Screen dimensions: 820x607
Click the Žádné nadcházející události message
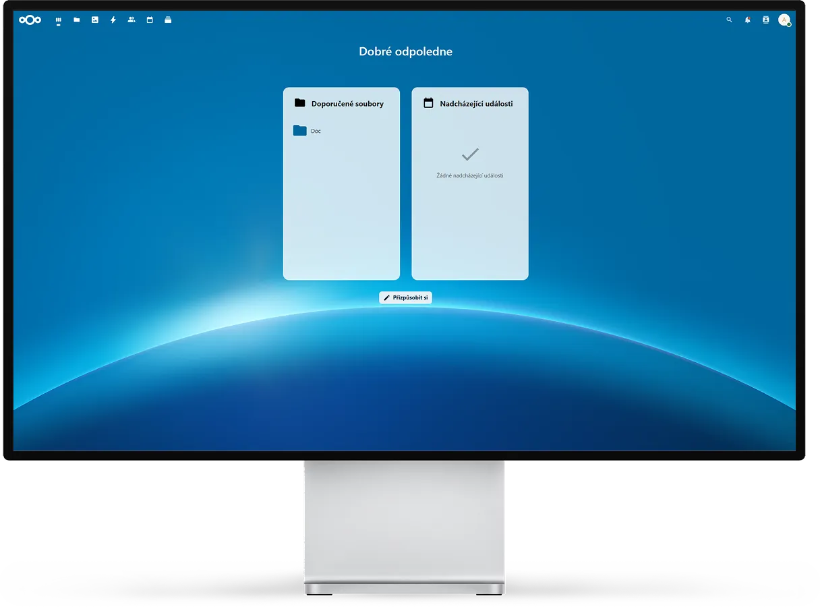tap(470, 175)
